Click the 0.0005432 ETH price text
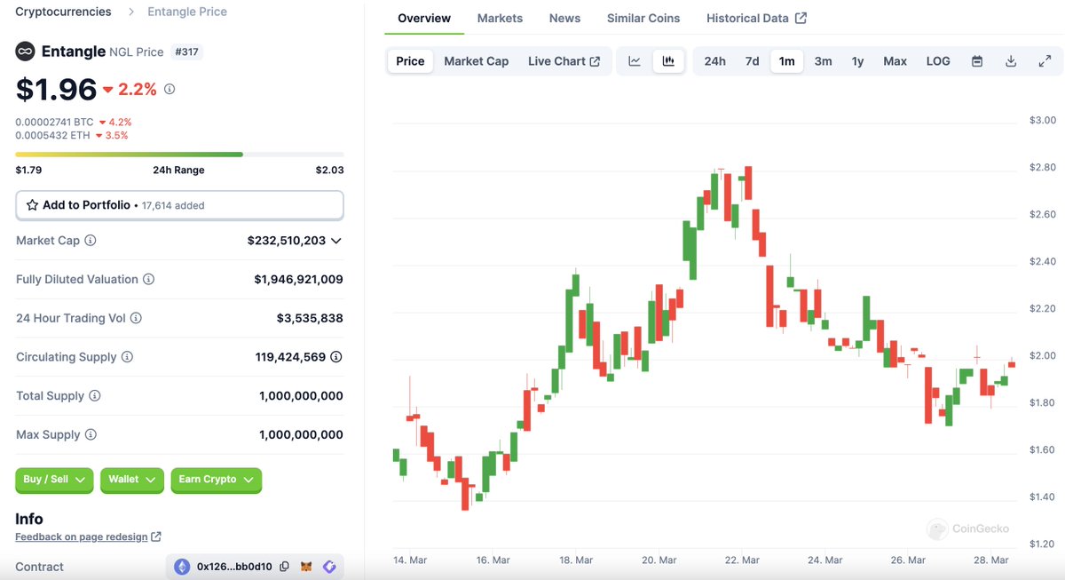 [x=52, y=135]
